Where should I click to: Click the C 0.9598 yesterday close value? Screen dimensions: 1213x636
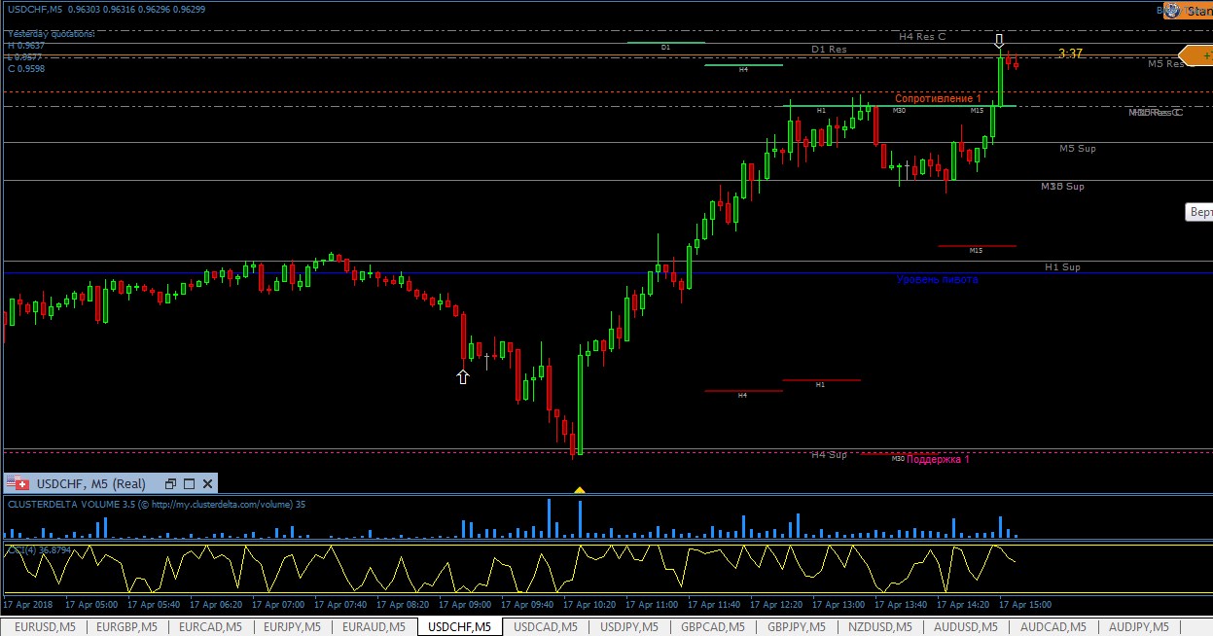(26, 69)
